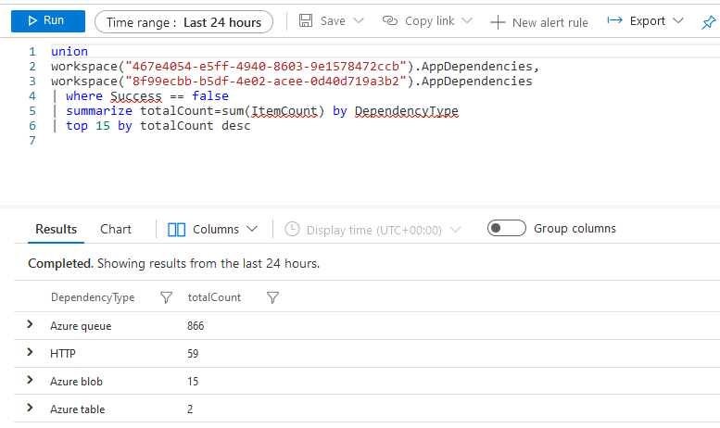Image resolution: width=720 pixels, height=428 pixels.
Task: Click the filter icon beside DependencyType
Action: [x=166, y=297]
